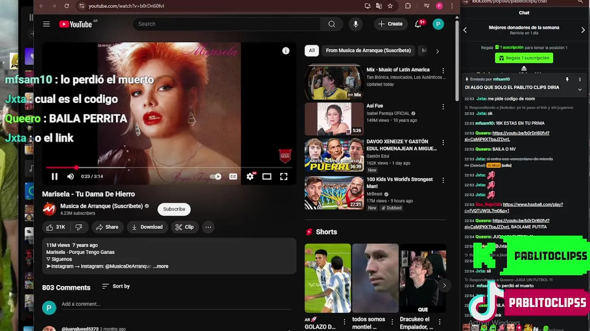Start voice search with microphone icon
590x331 pixels.
(x=355, y=24)
